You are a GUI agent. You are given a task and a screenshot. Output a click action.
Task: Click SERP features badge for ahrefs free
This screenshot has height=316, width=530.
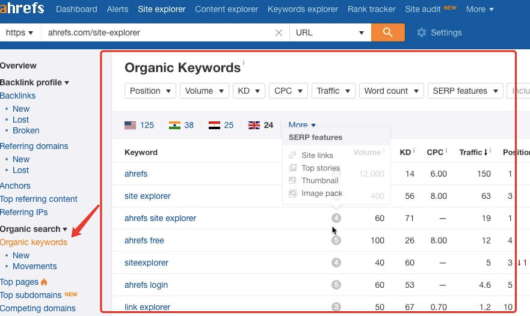pos(336,240)
